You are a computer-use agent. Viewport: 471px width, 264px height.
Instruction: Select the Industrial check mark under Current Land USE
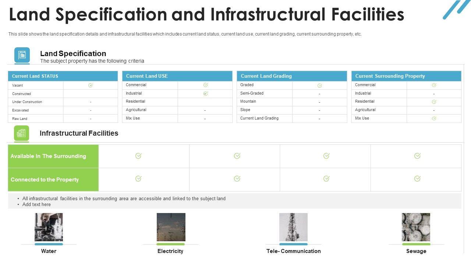tap(206, 93)
